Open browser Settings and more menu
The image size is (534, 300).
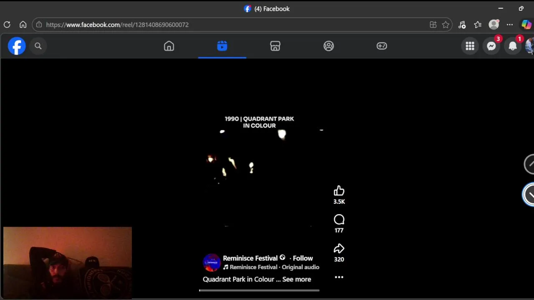click(510, 25)
